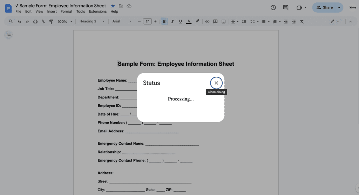359x195 pixels.
Task: Toggle underline formatting
Action: point(181,21)
